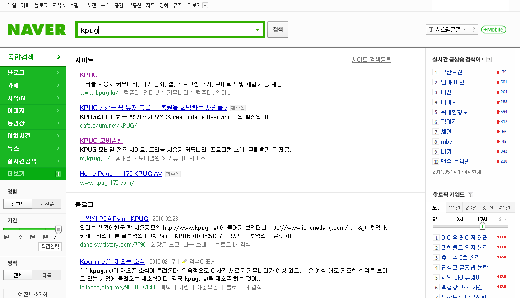Click trending keyword 무한도전

[x=451, y=72]
